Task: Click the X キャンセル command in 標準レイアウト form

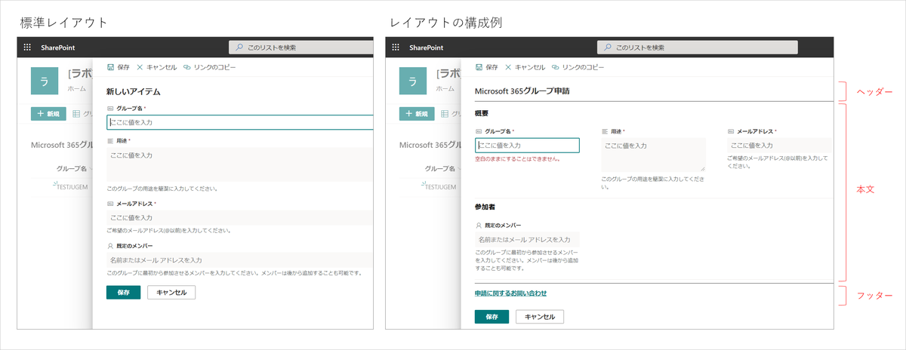Action: coord(156,67)
